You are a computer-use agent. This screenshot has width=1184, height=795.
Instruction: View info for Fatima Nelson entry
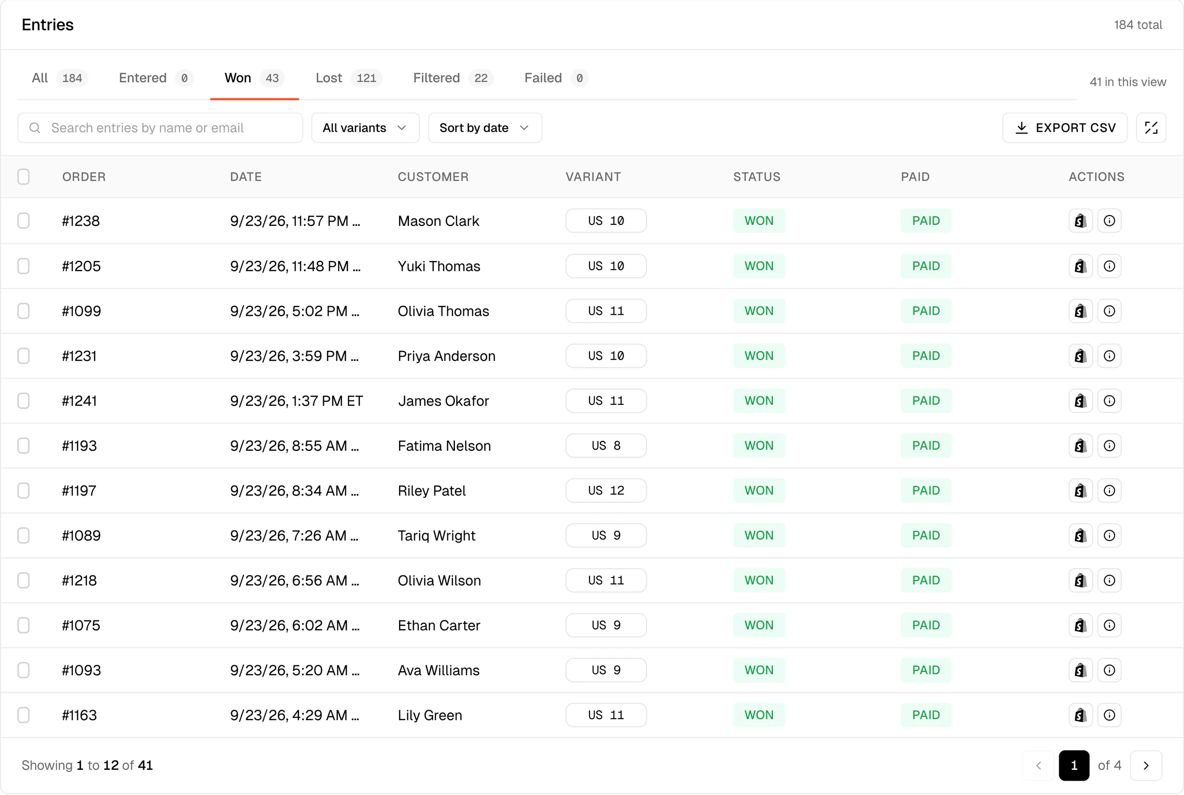click(x=1110, y=446)
